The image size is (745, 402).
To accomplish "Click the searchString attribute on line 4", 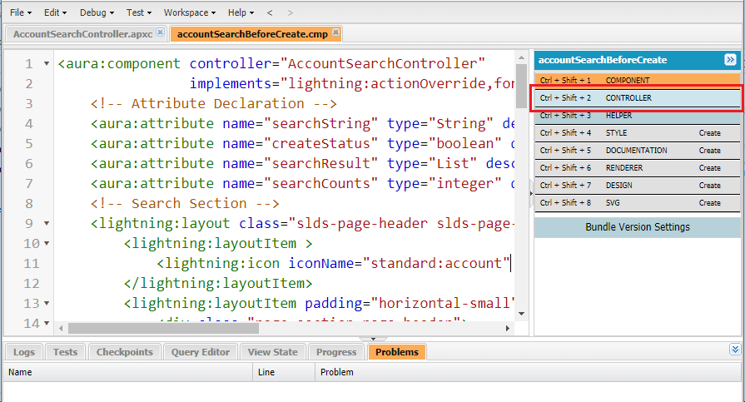I will (x=325, y=123).
